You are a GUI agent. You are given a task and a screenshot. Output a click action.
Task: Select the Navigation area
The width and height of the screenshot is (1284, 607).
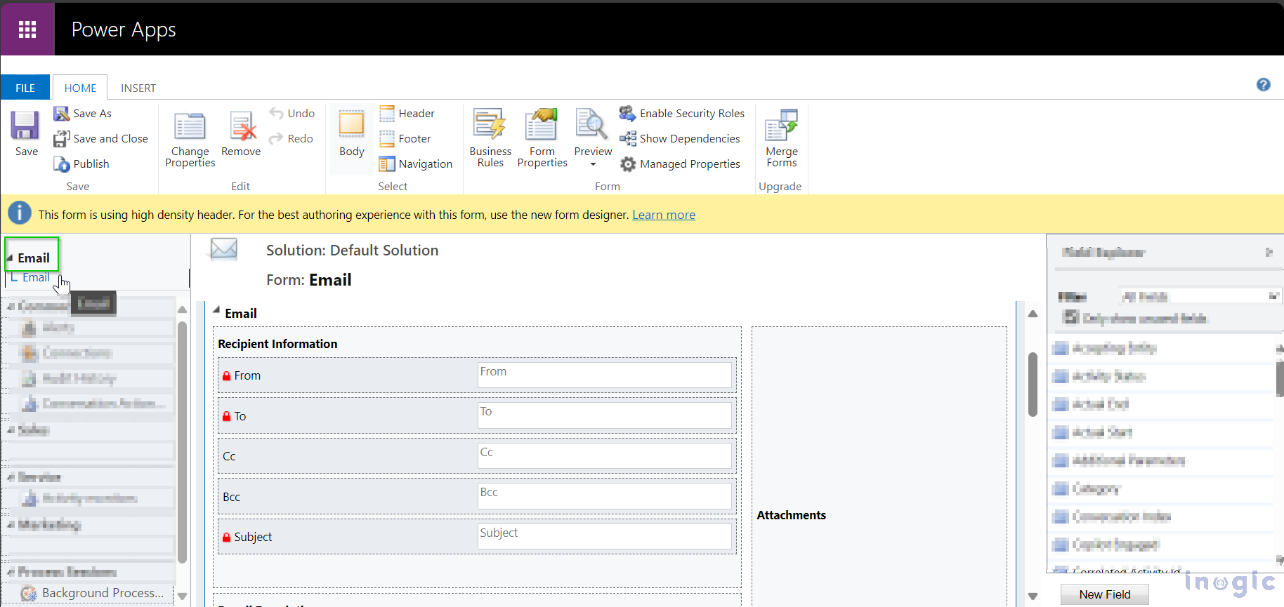(416, 164)
